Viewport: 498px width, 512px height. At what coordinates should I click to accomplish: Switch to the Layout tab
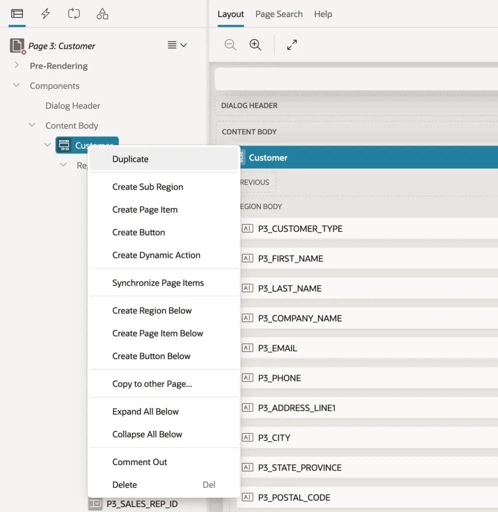tap(230, 14)
